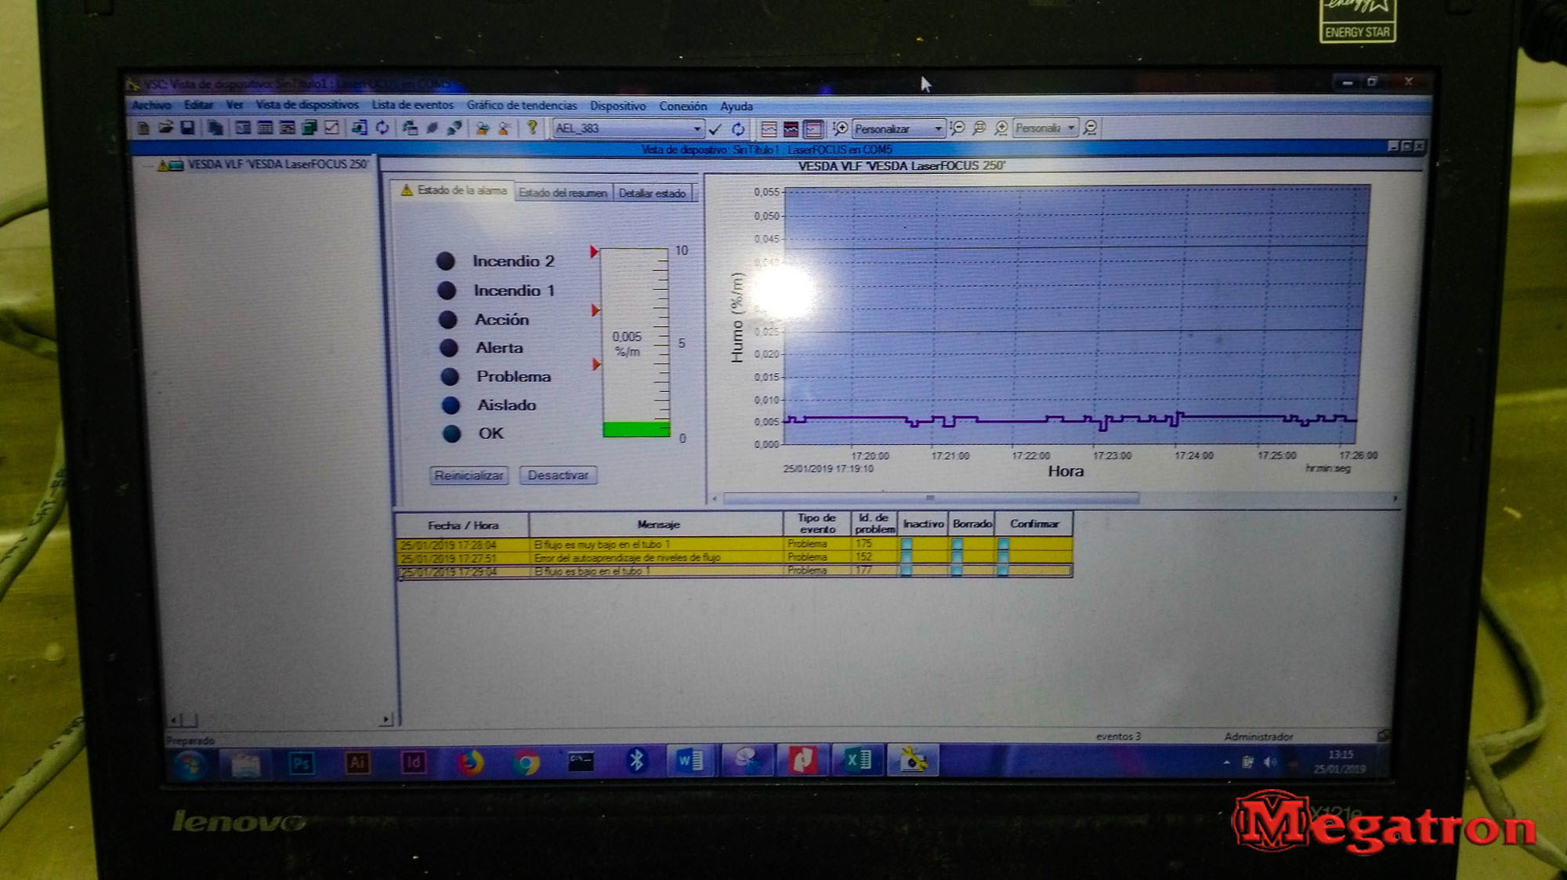
Task: Open Excel from the taskbar
Action: point(858,760)
